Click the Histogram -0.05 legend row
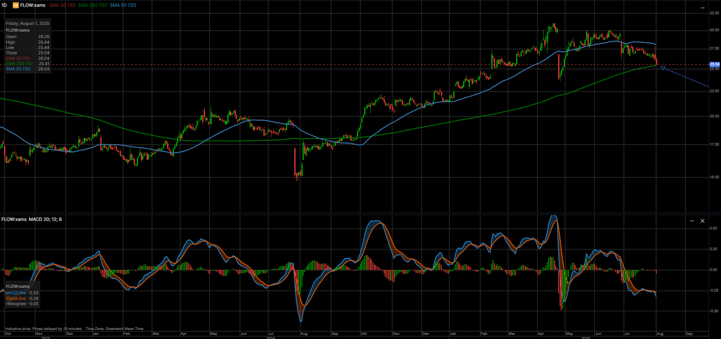This screenshot has width=721, height=339. pos(22,304)
